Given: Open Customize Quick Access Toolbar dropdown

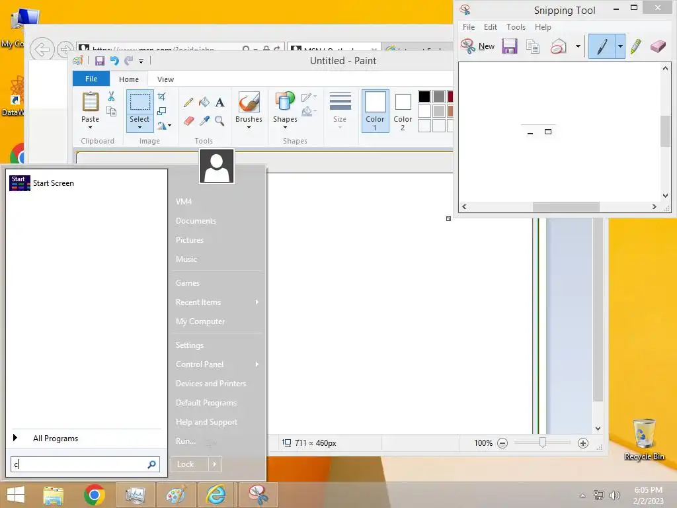Looking at the screenshot, I should pyautogui.click(x=141, y=62).
